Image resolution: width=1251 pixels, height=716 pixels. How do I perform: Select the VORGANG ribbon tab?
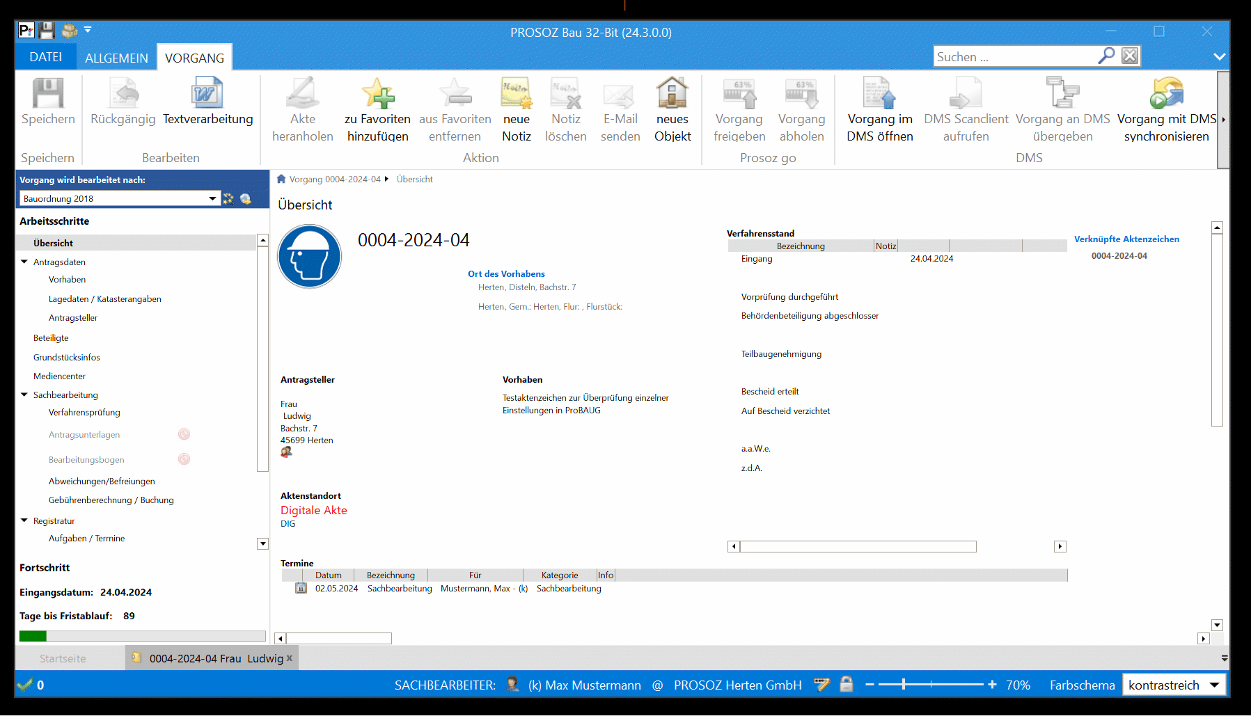coord(195,58)
